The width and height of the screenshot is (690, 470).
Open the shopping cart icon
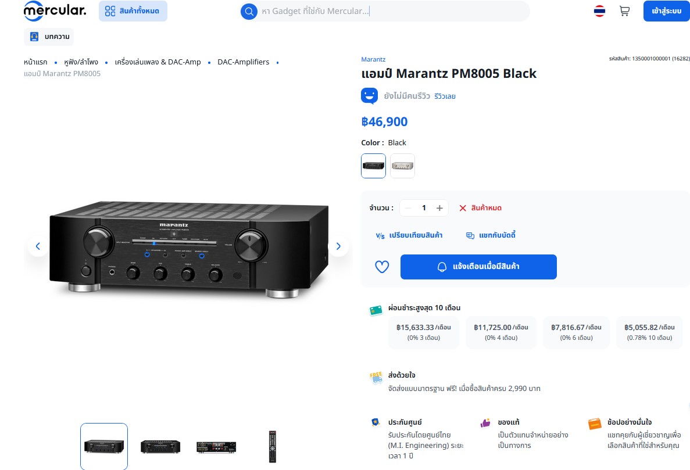coord(624,10)
